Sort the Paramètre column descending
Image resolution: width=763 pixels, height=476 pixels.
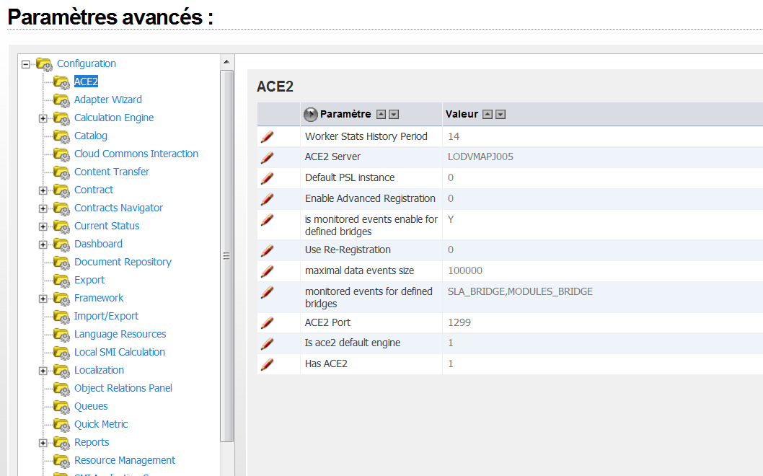pyautogui.click(x=393, y=114)
